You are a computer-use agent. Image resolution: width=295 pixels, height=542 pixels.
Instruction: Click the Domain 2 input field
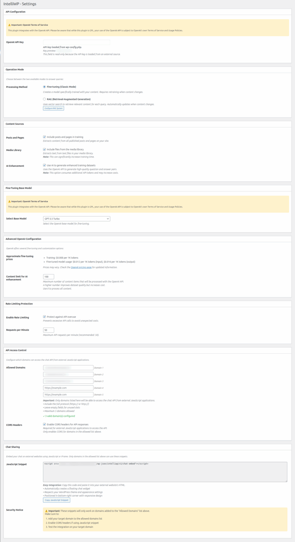point(68,374)
